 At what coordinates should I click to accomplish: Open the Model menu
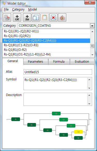point(33,10)
